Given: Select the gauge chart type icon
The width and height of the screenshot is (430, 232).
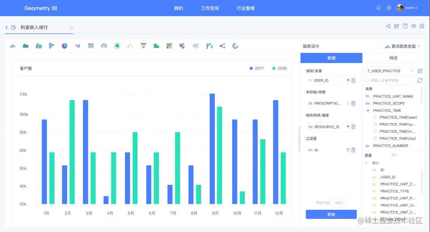Looking at the screenshot, I should pyautogui.click(x=104, y=46).
